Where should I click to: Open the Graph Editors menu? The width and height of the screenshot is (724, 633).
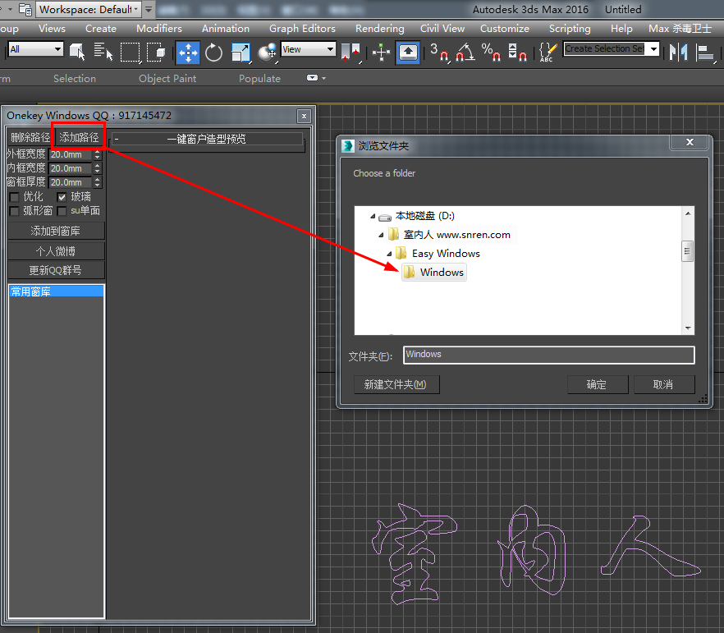point(302,29)
